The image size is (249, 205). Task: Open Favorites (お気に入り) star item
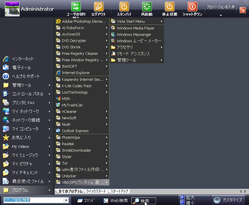(27, 138)
